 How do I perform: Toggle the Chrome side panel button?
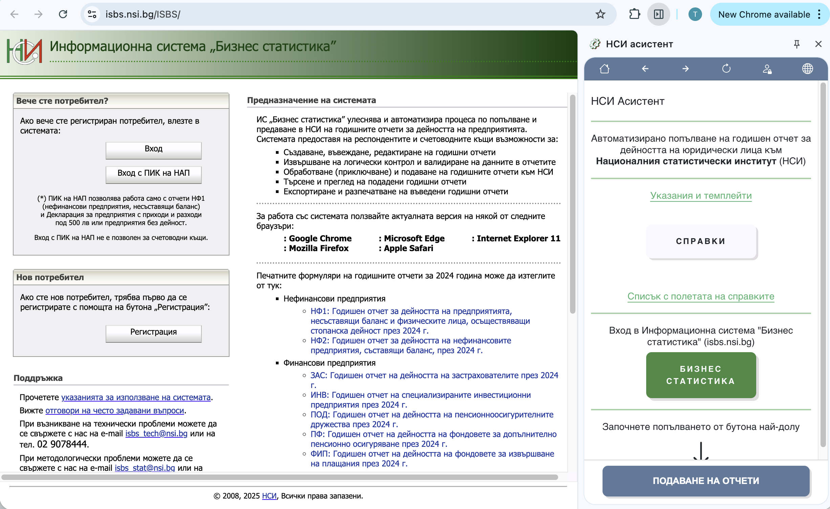[x=659, y=14]
